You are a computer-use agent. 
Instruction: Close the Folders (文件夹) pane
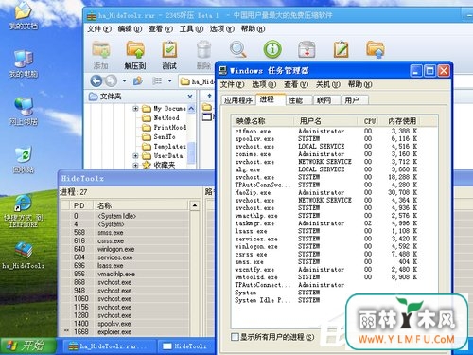point(190,97)
